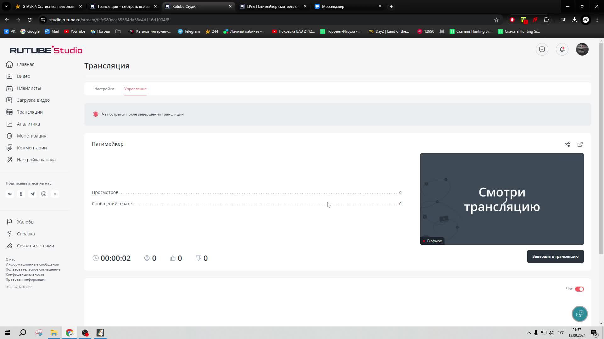Screen dimensions: 604x339
Task: Open the external link icon
Action: (x=580, y=144)
